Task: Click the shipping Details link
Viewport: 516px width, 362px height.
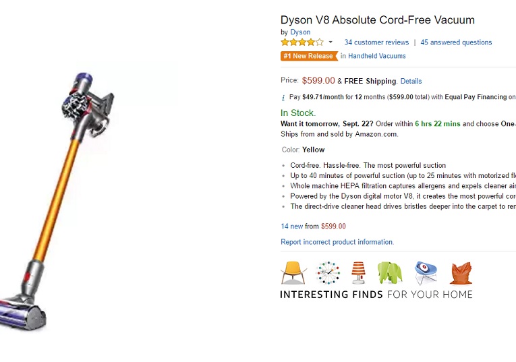Action: [x=411, y=81]
